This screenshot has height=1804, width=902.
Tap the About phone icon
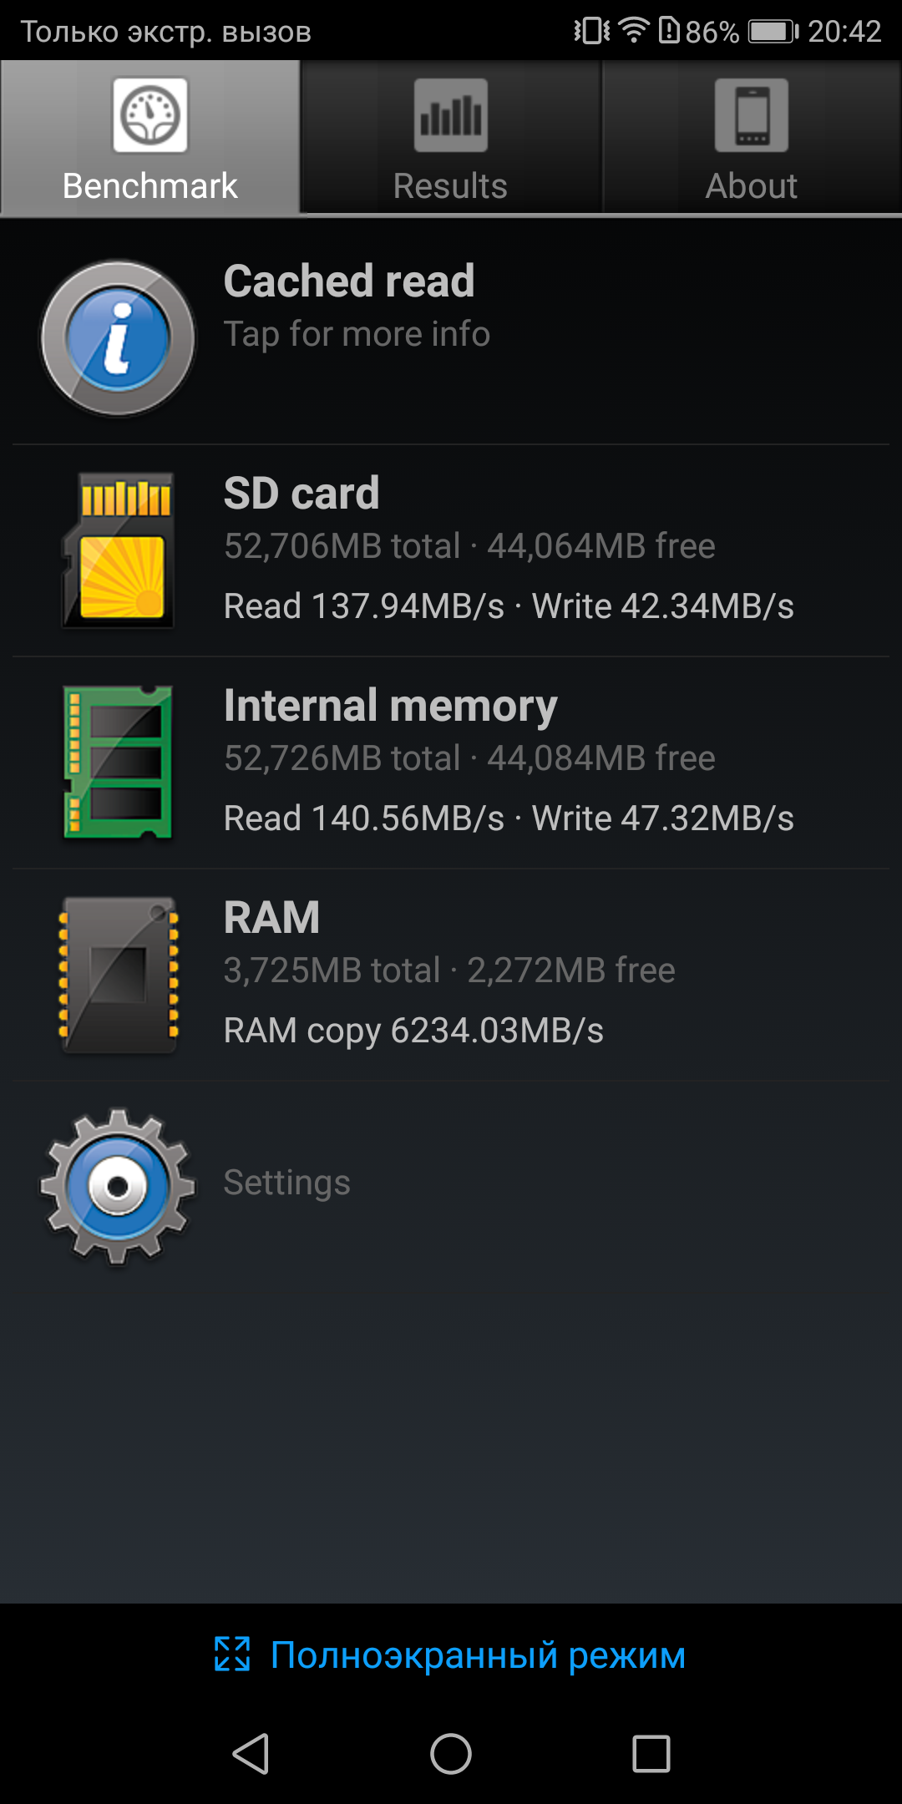pos(752,115)
